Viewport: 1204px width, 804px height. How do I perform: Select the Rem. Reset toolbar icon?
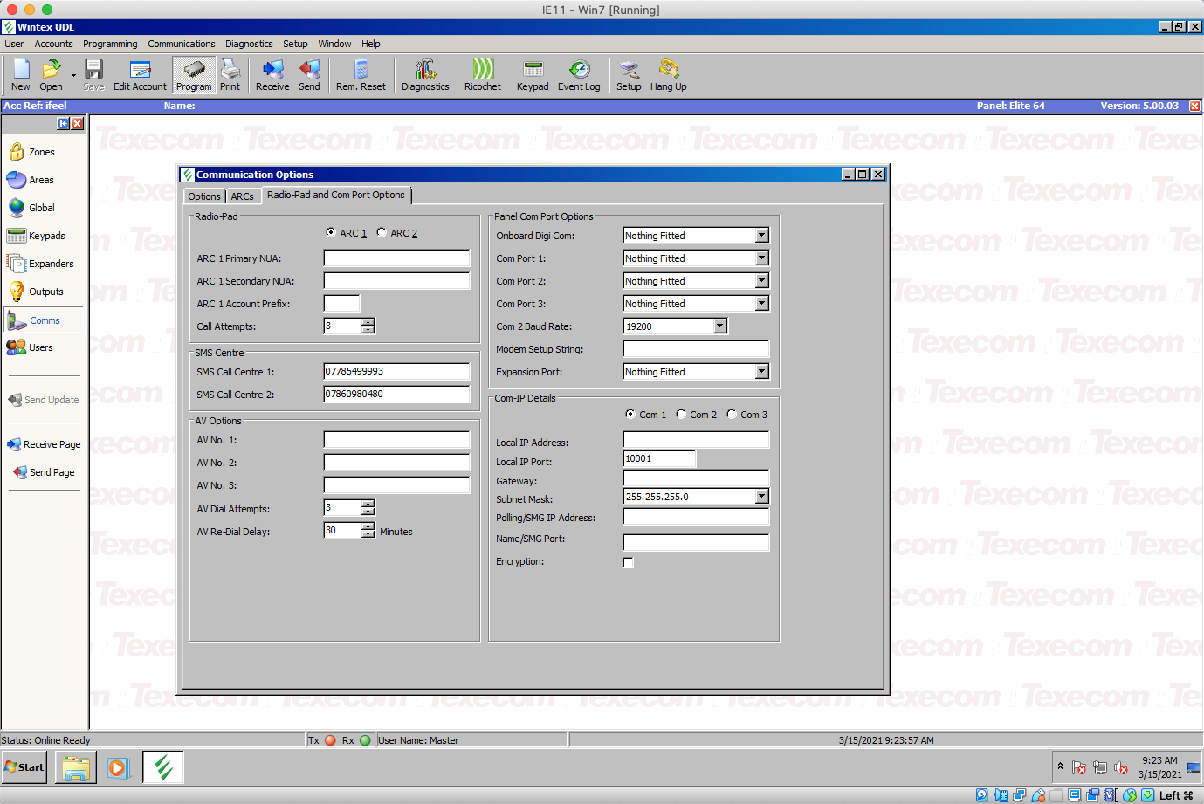tap(361, 75)
